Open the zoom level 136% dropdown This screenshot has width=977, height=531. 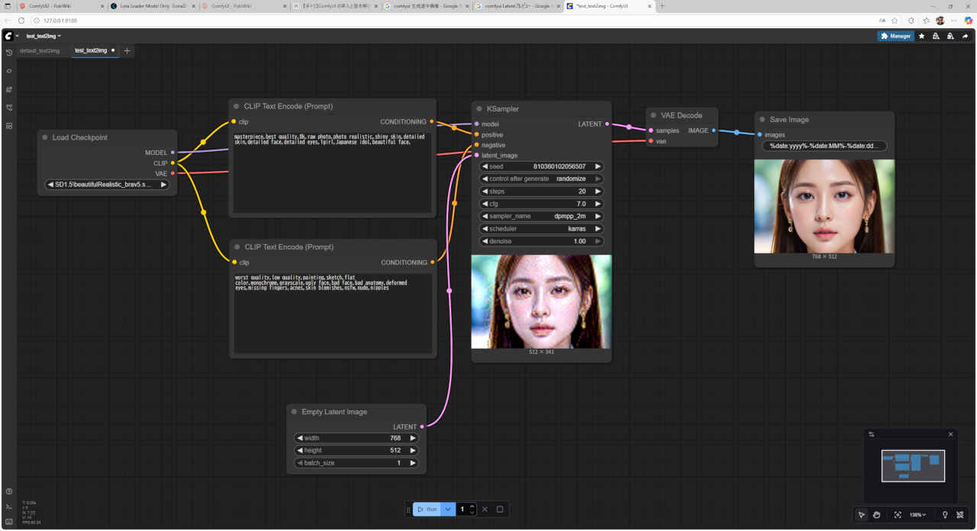tap(917, 515)
